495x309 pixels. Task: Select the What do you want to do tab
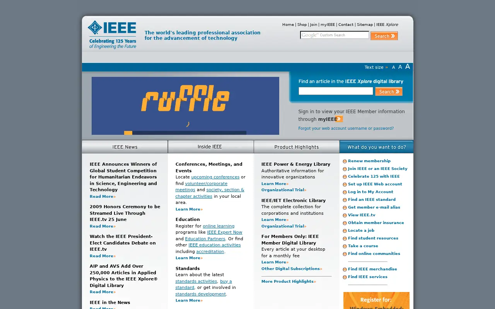click(x=377, y=147)
